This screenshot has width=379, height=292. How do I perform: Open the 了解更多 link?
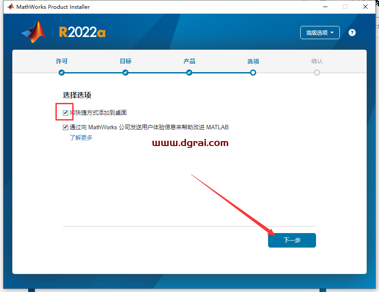81,138
